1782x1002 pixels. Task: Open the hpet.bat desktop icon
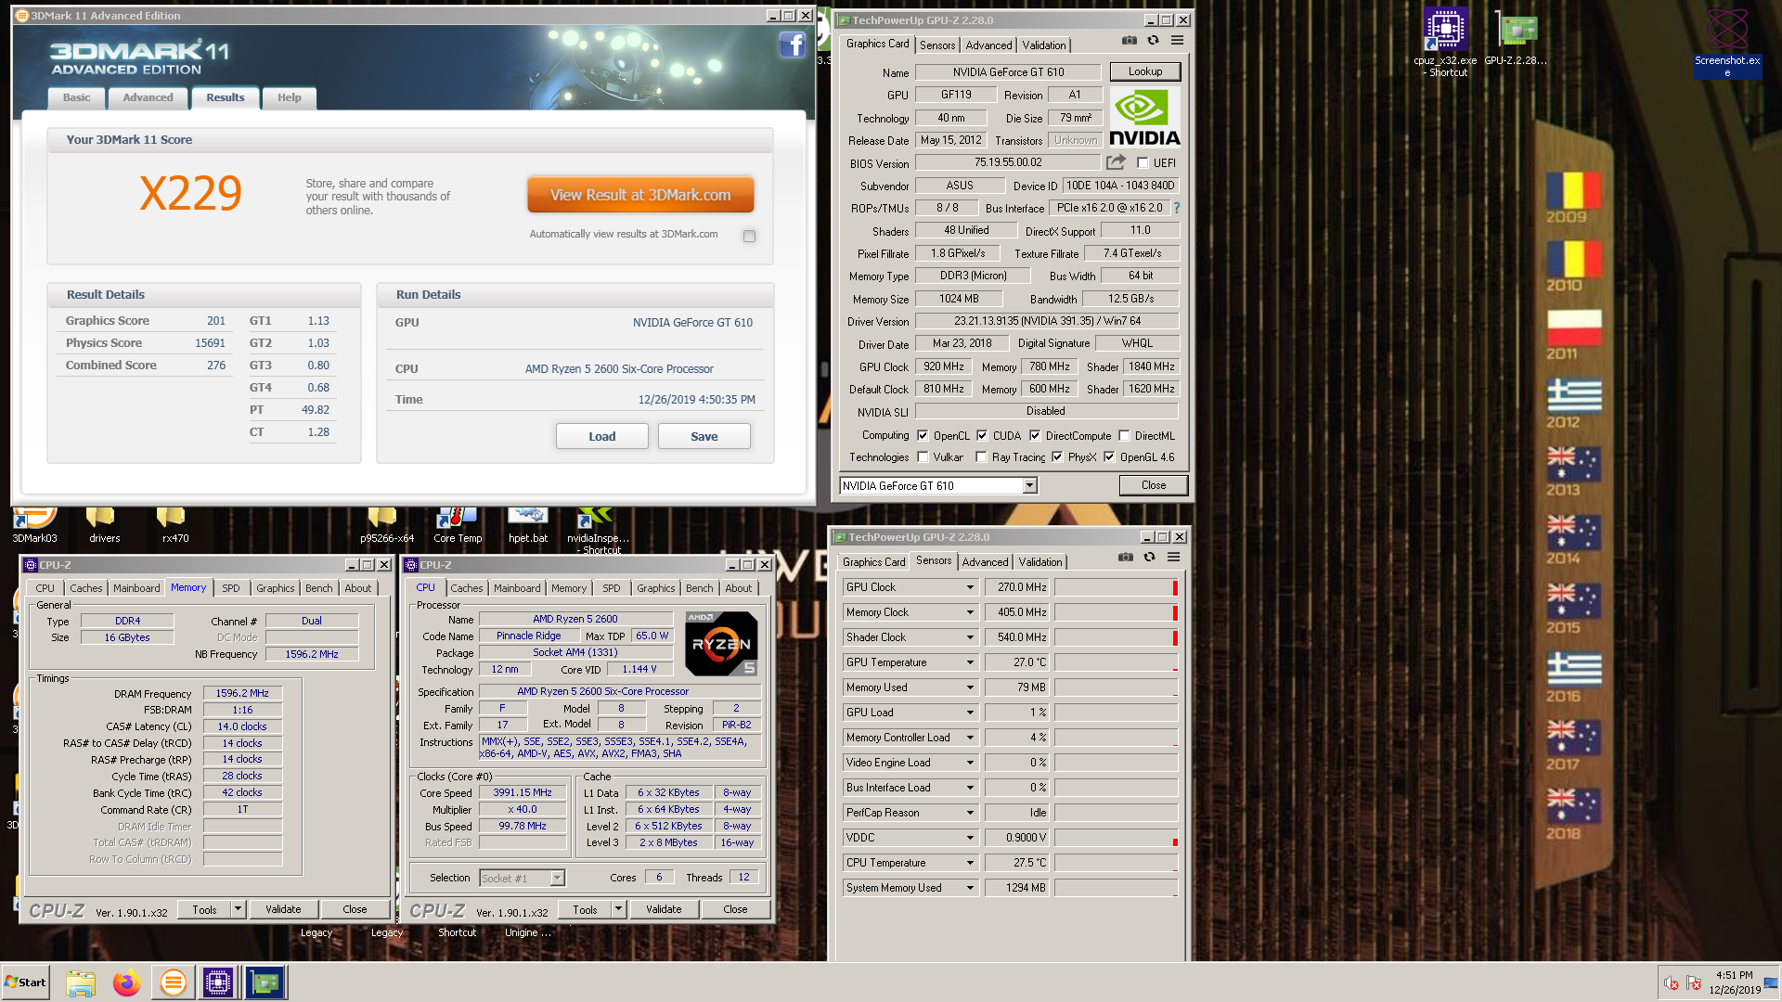tap(528, 524)
